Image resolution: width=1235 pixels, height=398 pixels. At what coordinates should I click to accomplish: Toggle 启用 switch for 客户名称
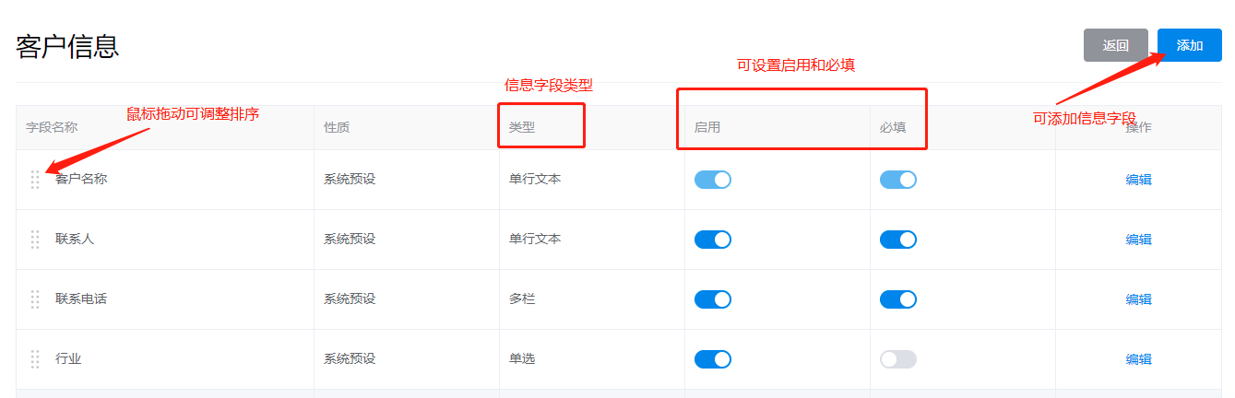coord(712,180)
